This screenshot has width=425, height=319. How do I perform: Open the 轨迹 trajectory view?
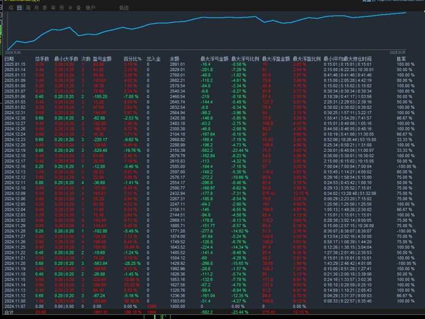125,8
